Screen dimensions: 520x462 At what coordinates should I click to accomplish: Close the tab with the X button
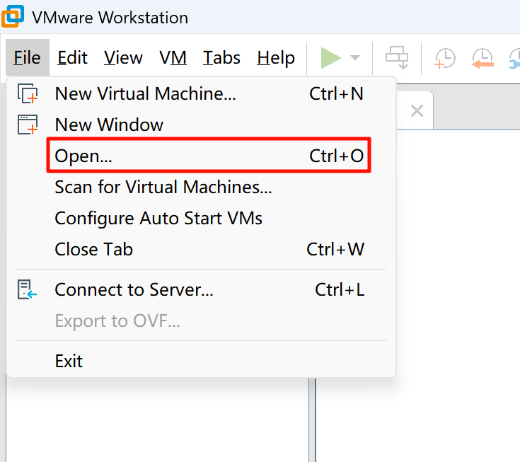pos(417,111)
